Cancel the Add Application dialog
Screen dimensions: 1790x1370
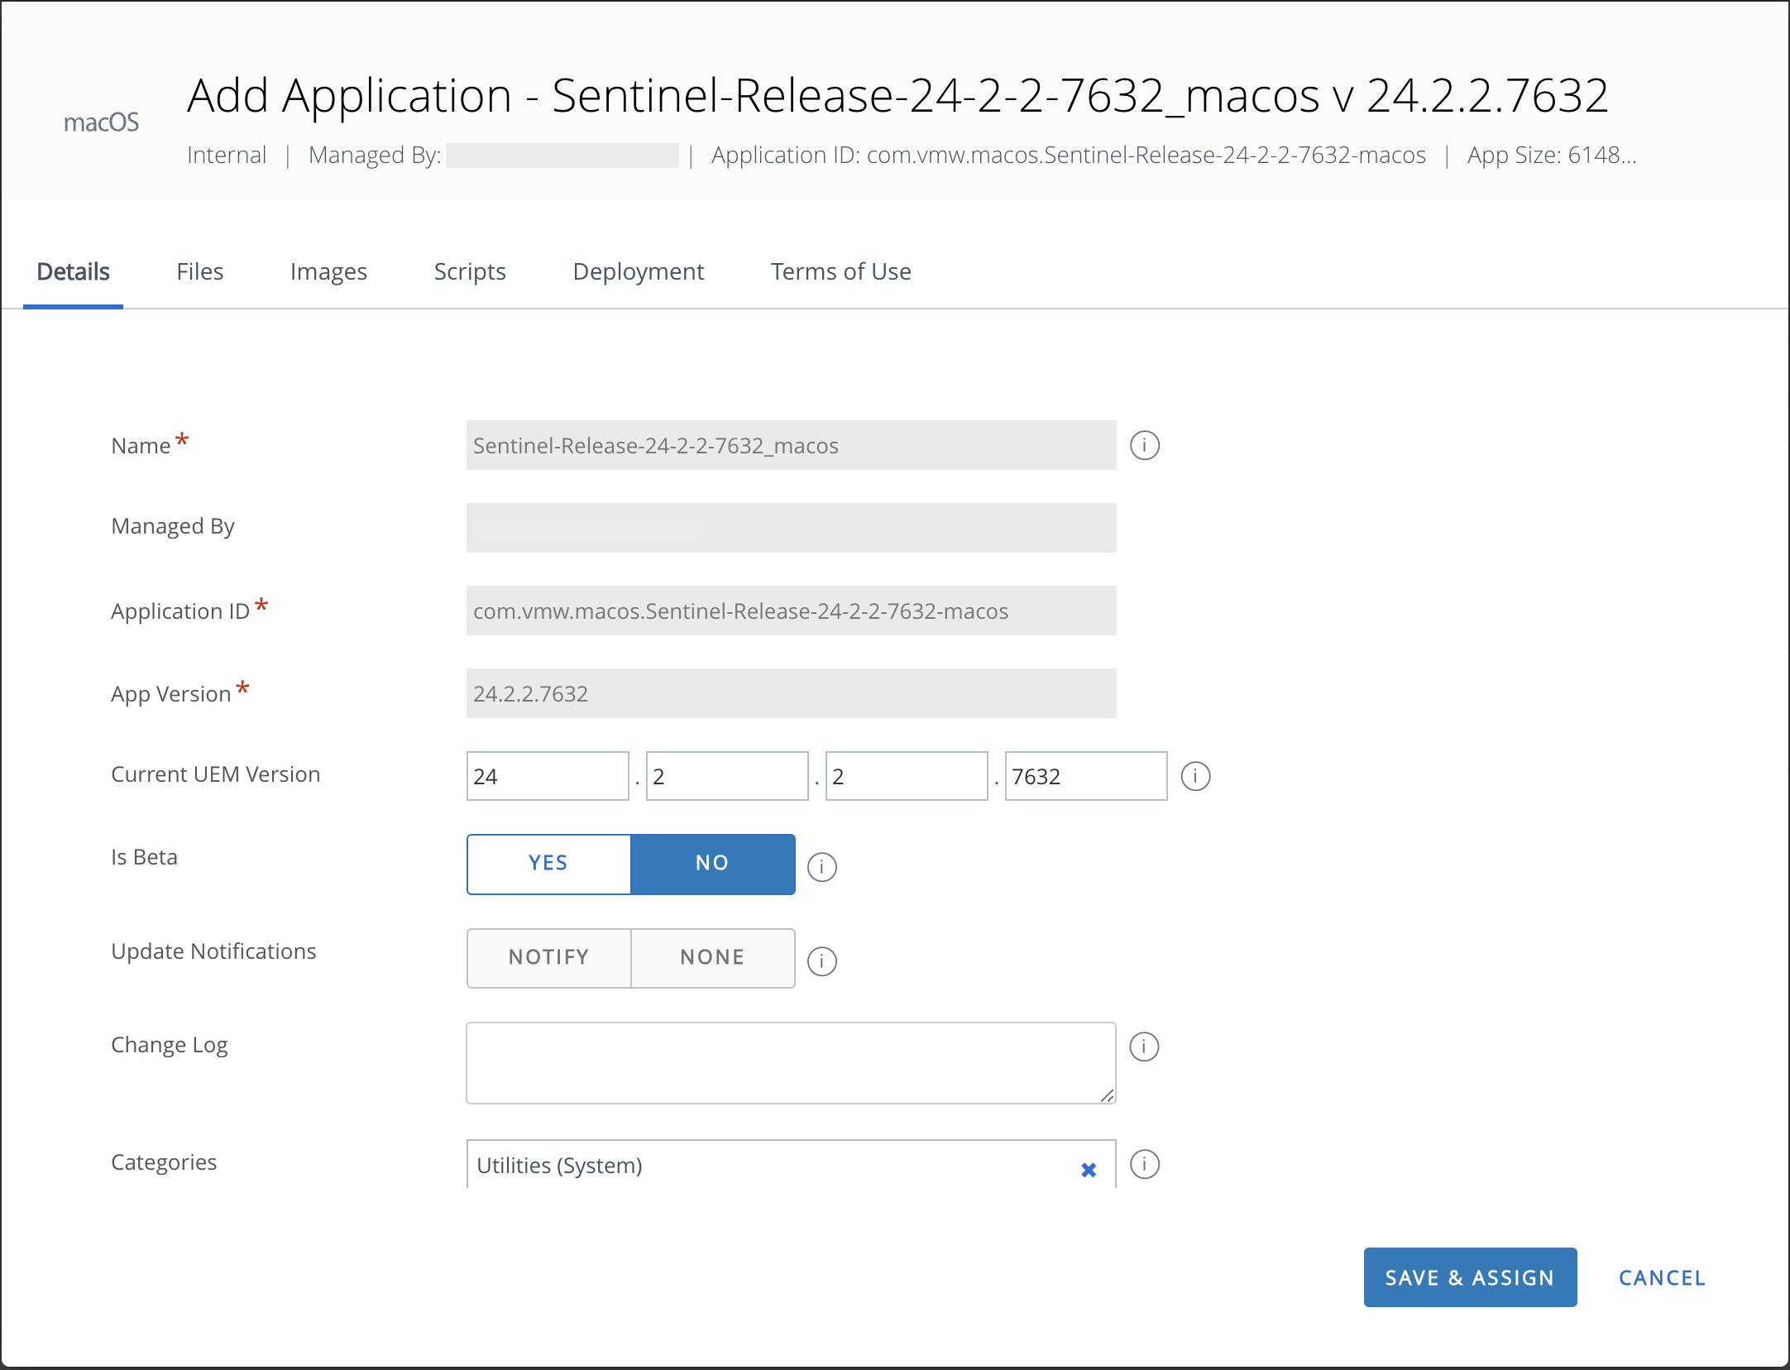pos(1662,1277)
